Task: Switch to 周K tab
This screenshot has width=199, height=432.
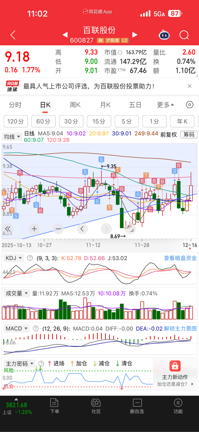Action: [x=75, y=105]
